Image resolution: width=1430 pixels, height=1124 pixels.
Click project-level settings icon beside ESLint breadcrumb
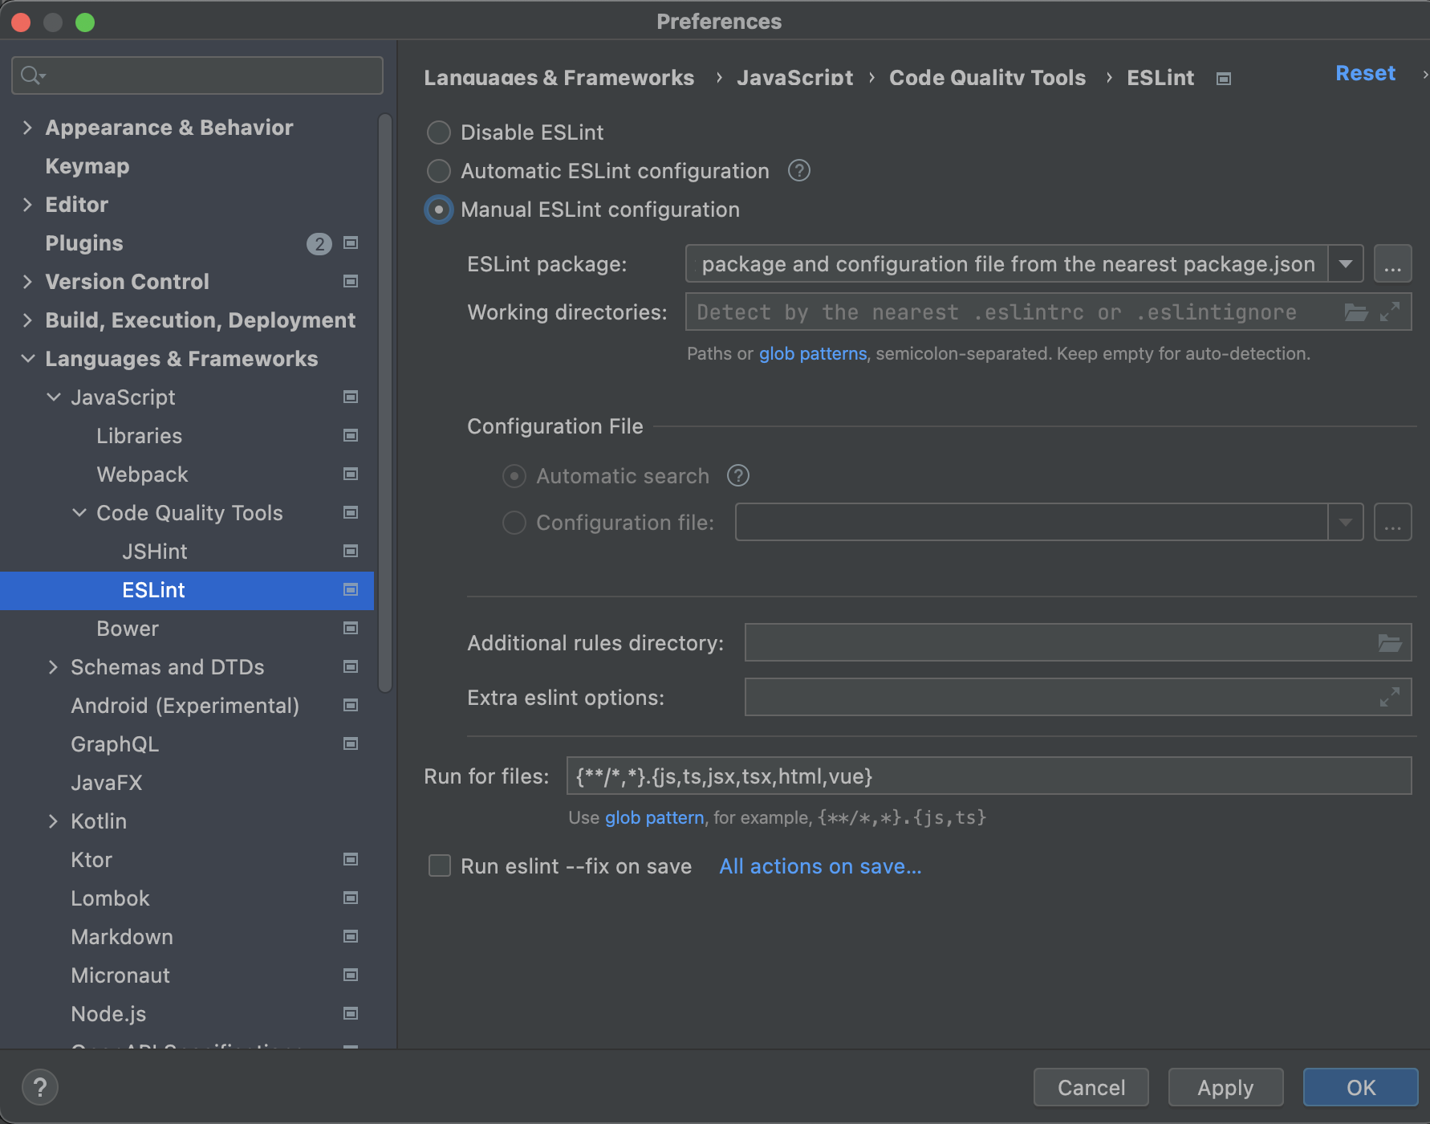click(x=1223, y=79)
